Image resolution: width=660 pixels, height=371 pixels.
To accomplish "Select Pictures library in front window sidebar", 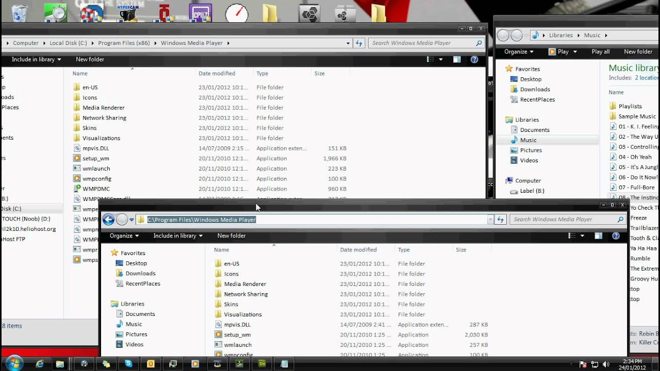I will click(136, 334).
